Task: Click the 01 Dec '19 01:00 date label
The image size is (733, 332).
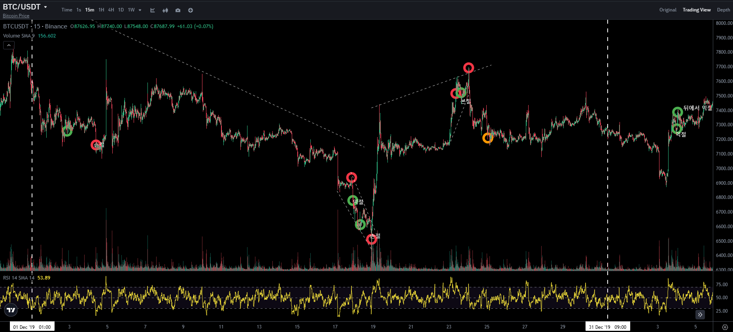Action: 32,327
